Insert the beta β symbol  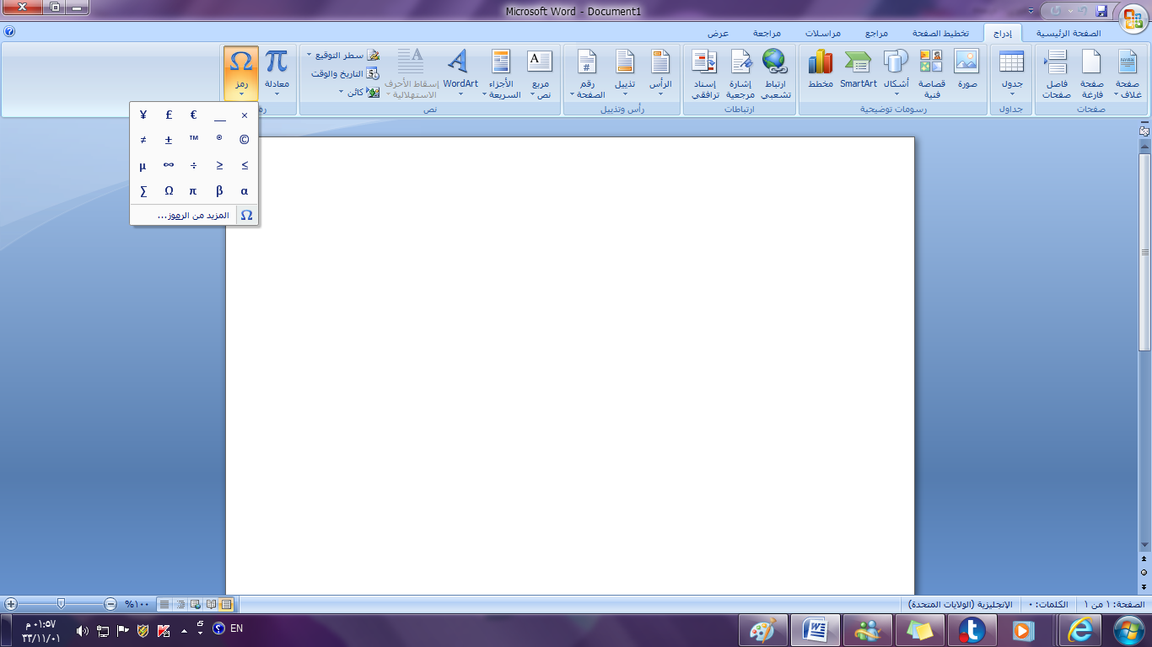pos(219,191)
